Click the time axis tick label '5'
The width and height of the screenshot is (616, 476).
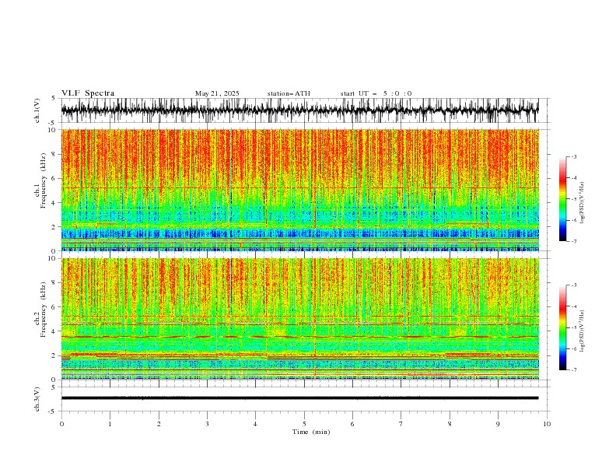(x=304, y=424)
